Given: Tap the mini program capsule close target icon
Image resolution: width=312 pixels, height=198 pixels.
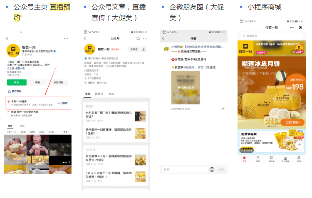Looking at the screenshot, I should (301, 27).
